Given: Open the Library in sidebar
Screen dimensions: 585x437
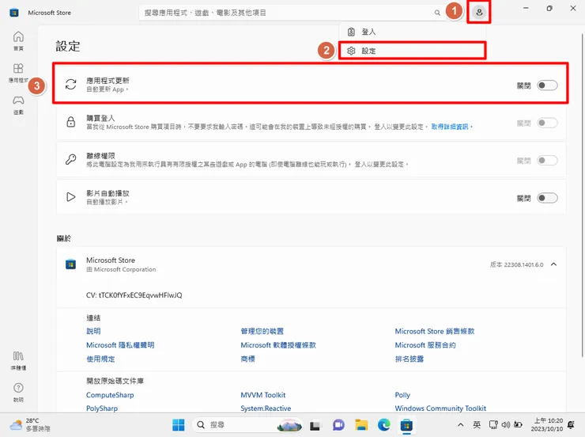Looking at the screenshot, I should coord(18,360).
